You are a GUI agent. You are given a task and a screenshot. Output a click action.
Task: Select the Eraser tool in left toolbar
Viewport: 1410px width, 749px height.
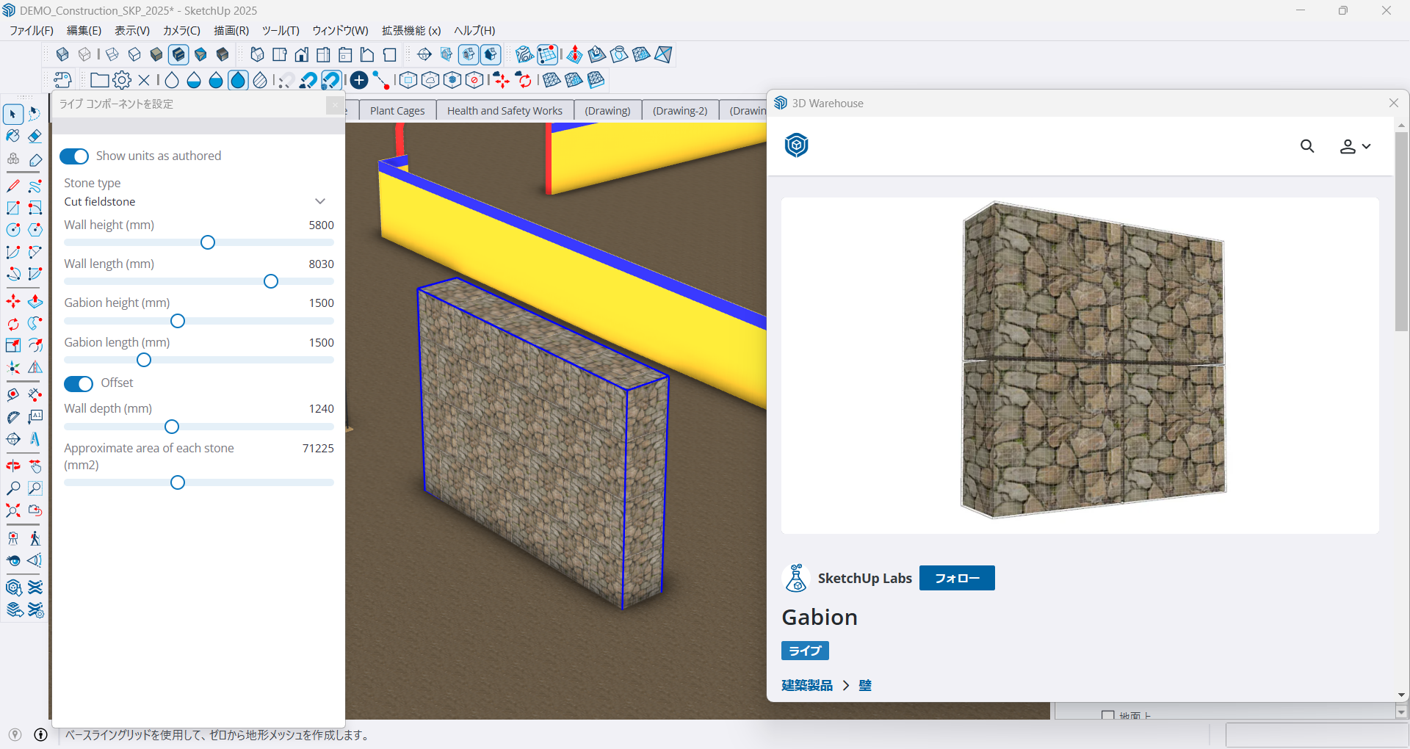tap(35, 137)
